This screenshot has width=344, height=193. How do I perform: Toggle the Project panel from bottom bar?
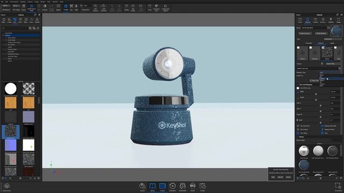162,187
